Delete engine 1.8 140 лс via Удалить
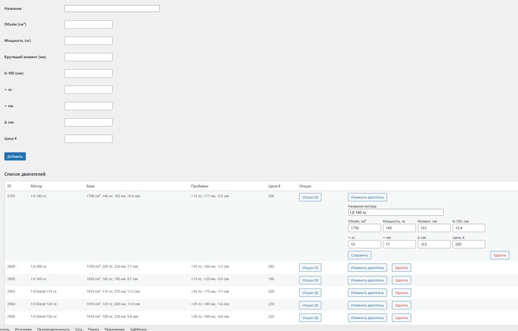518x331 pixels. pos(499,255)
